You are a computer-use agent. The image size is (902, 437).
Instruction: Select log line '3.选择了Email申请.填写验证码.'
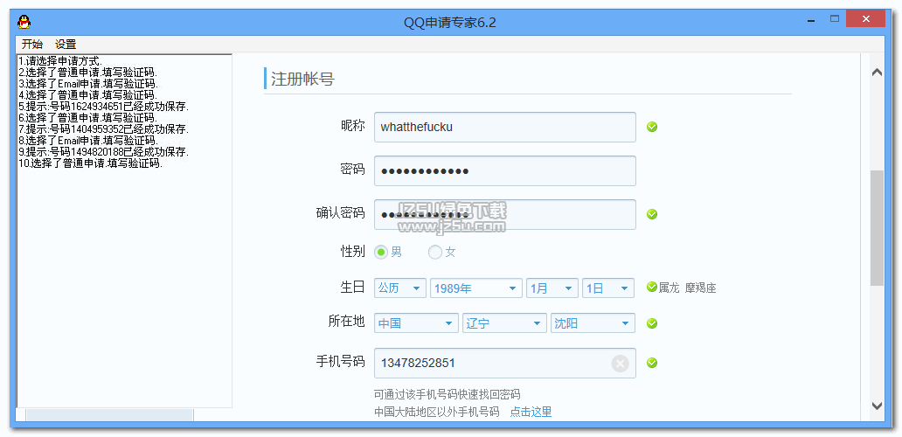[x=88, y=84]
